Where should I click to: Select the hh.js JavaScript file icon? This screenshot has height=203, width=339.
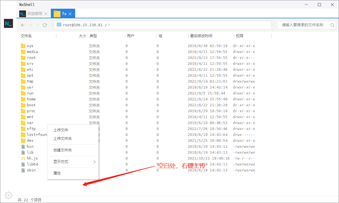click(23, 158)
